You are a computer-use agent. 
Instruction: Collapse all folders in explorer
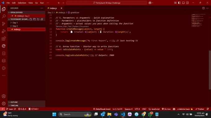pos(42,19)
